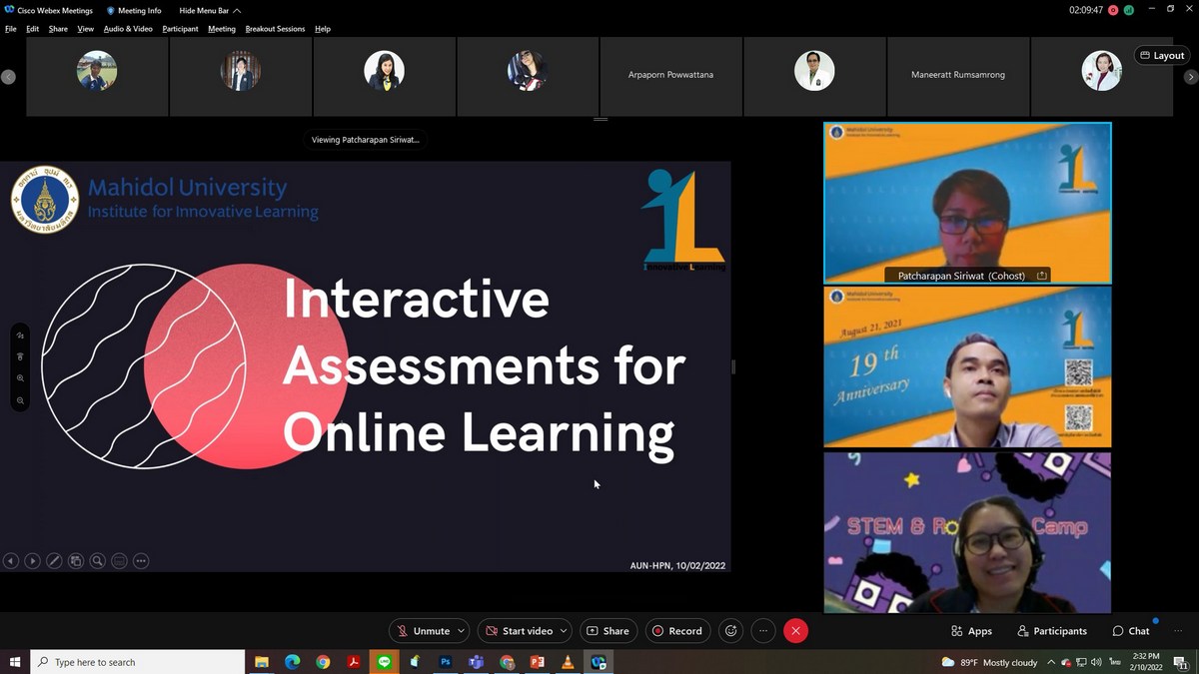
Task: Start video camera
Action: coord(518,631)
